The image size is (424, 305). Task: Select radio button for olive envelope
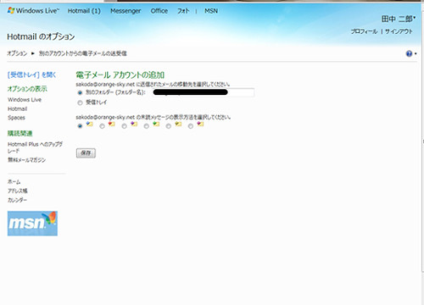[169, 126]
